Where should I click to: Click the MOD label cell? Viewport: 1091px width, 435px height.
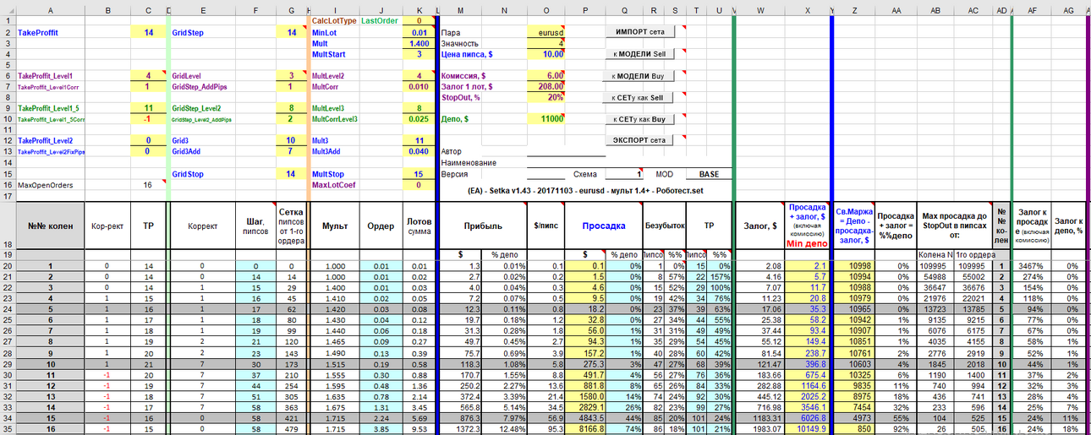coord(666,173)
